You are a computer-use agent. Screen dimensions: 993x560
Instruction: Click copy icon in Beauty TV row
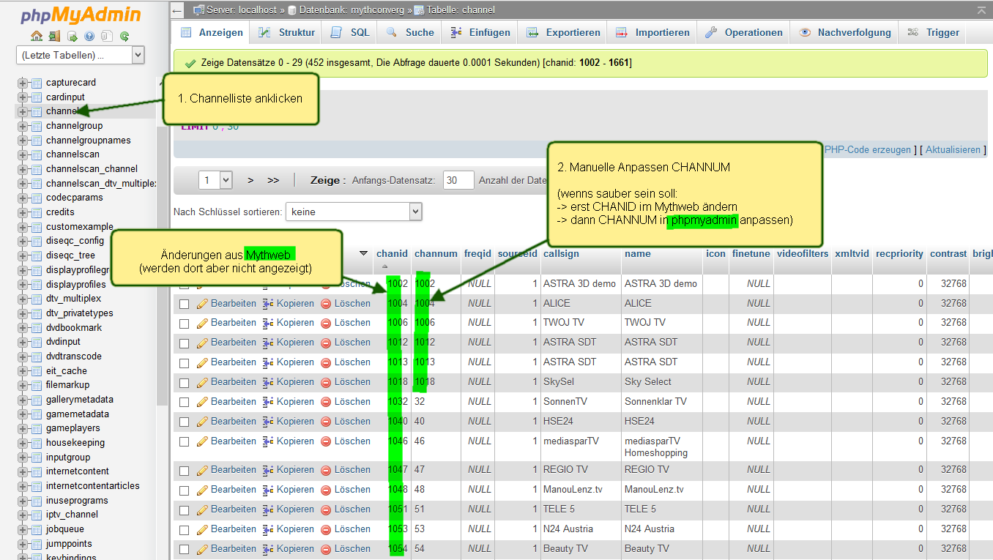[268, 549]
